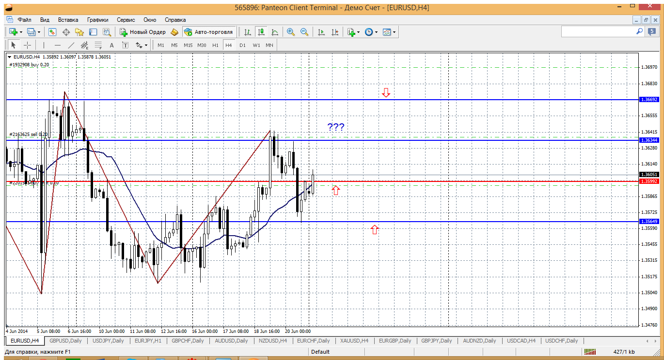Viewport: 664px width, 360px height.
Task: Open the XAUUSD,H4 chart tab
Action: 354,341
